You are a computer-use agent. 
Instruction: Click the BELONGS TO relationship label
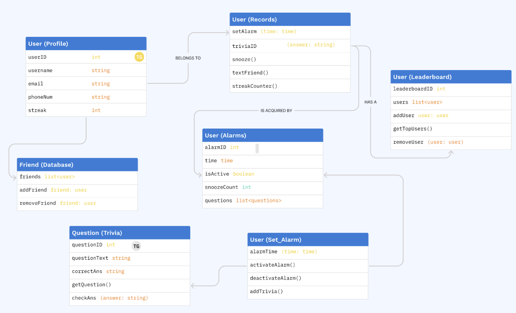[188, 58]
